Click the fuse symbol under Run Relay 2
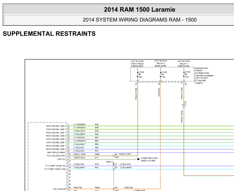 (160, 74)
